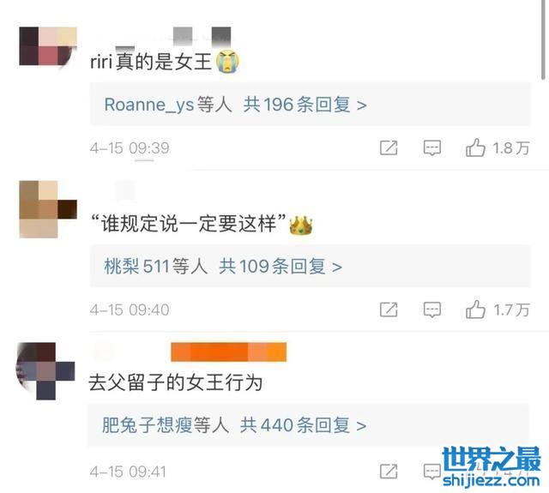Tap repost icon on the 09:41 comment
The height and width of the screenshot is (493, 549).
tap(389, 472)
